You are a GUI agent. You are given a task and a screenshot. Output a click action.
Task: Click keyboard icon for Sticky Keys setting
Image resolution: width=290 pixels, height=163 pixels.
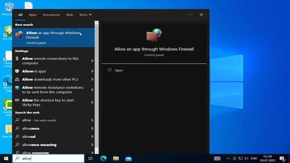tap(17, 100)
